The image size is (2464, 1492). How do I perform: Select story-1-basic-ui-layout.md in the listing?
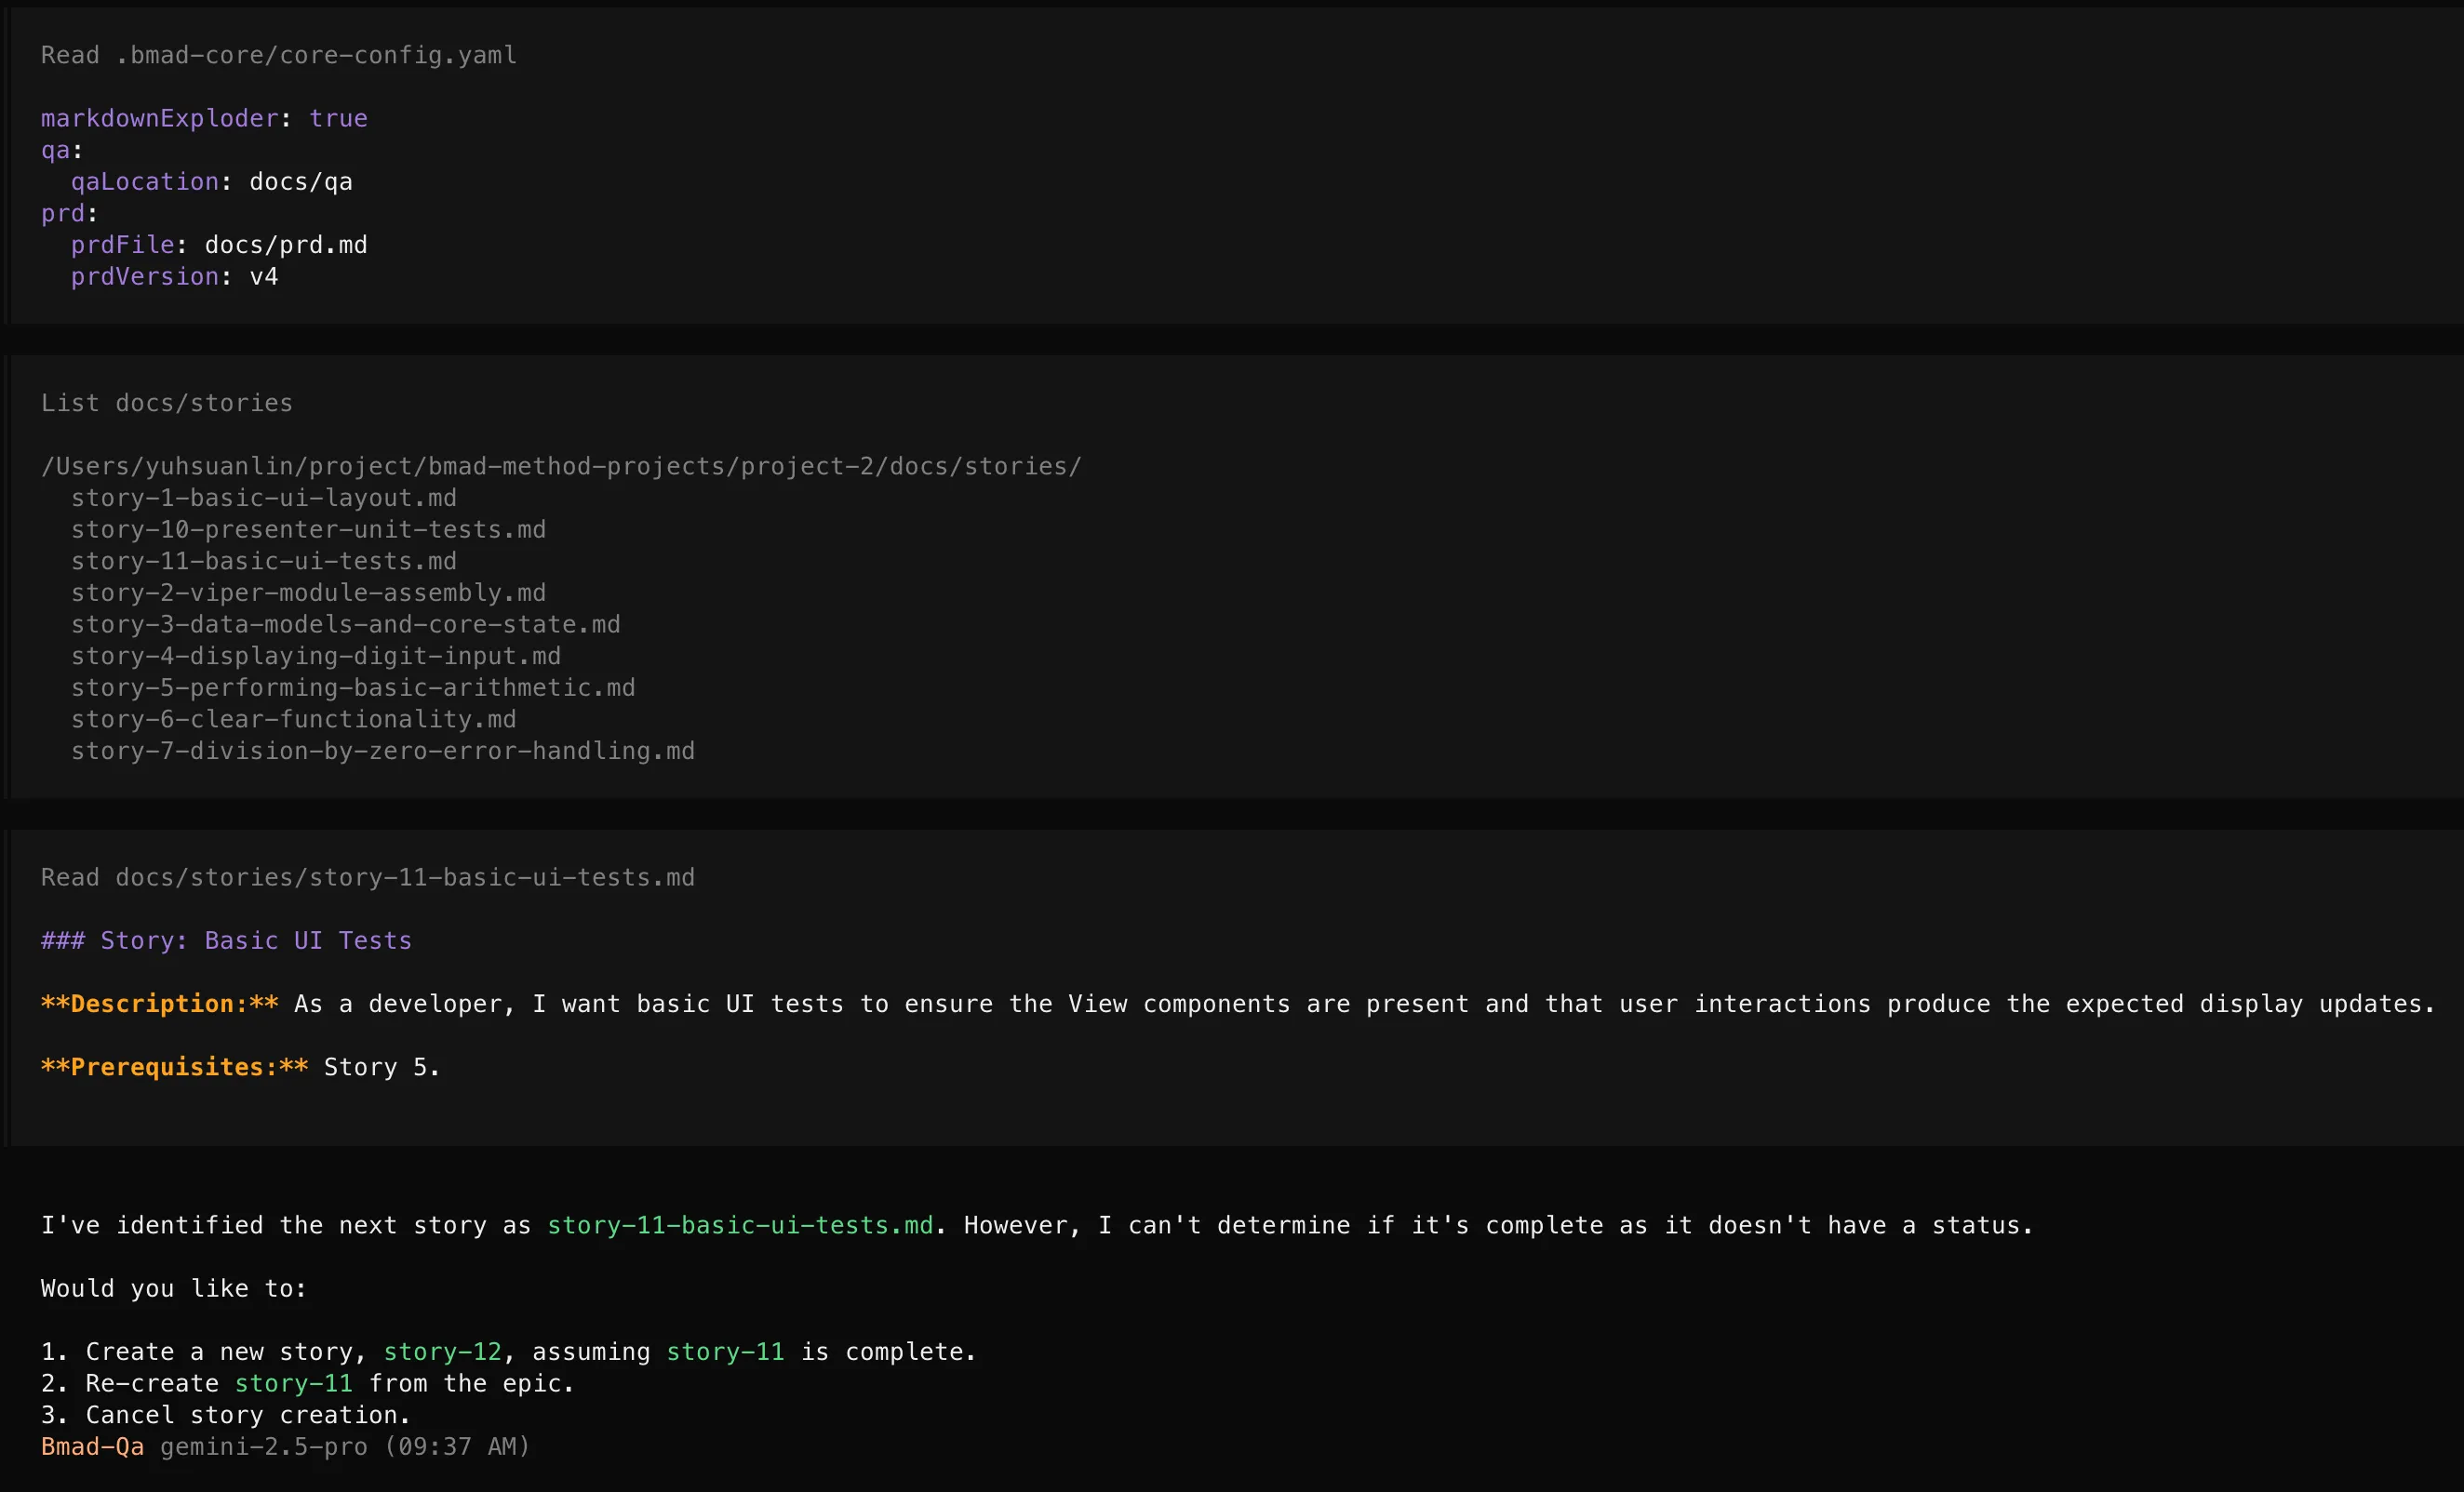(x=263, y=498)
